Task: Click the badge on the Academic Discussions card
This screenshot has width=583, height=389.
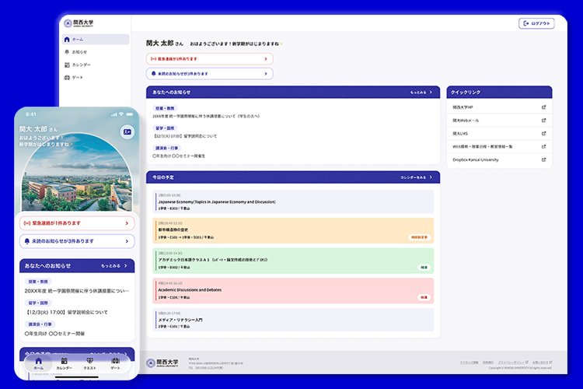Action: coord(424,297)
